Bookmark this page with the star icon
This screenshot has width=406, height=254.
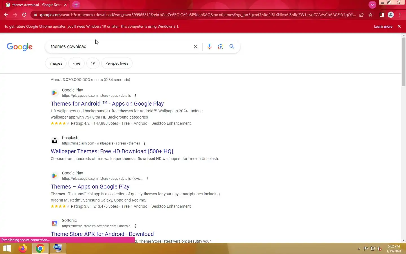[x=370, y=15]
